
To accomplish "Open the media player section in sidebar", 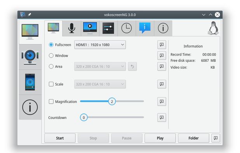I will [30, 82].
